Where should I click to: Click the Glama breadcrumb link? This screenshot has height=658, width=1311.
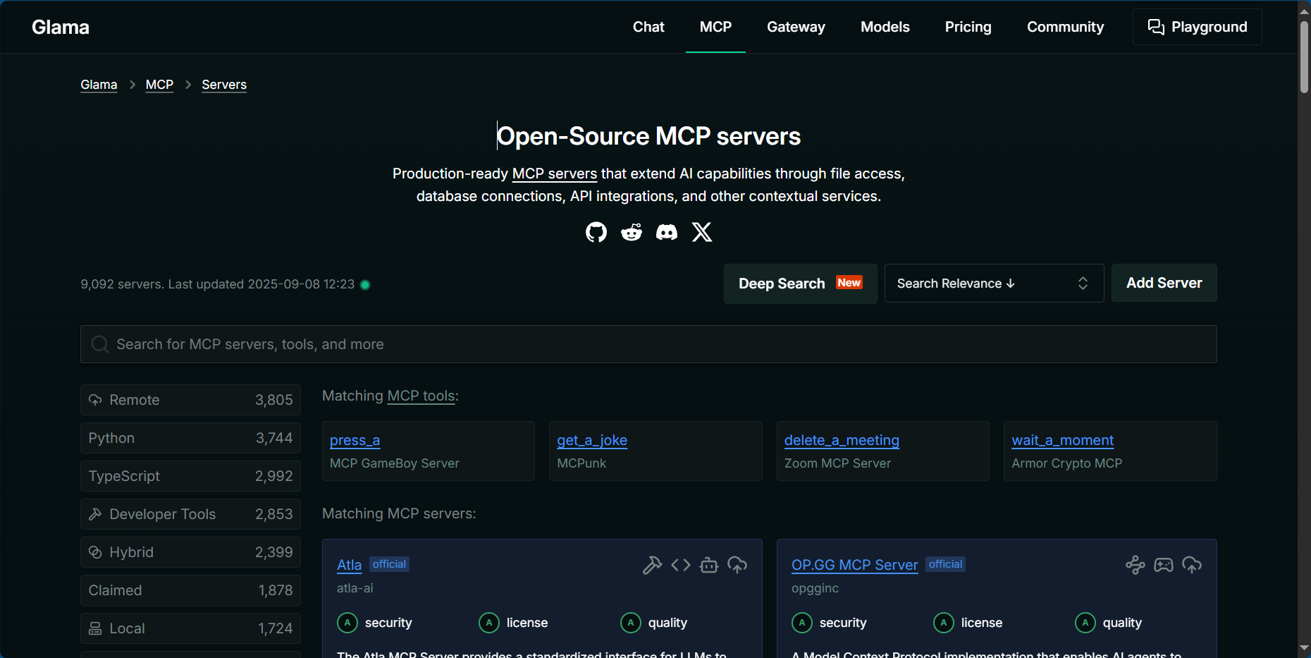point(99,85)
